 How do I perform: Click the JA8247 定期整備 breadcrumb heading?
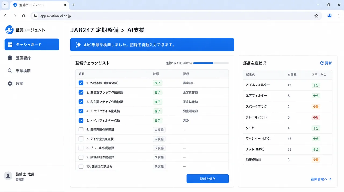point(94,30)
